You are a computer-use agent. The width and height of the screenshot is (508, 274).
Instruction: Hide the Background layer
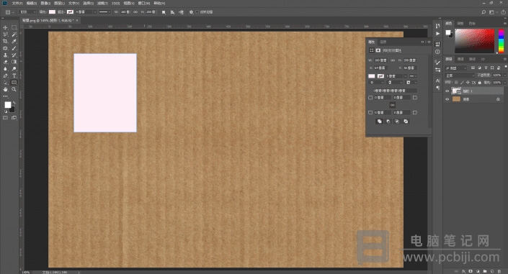pyautogui.click(x=447, y=99)
